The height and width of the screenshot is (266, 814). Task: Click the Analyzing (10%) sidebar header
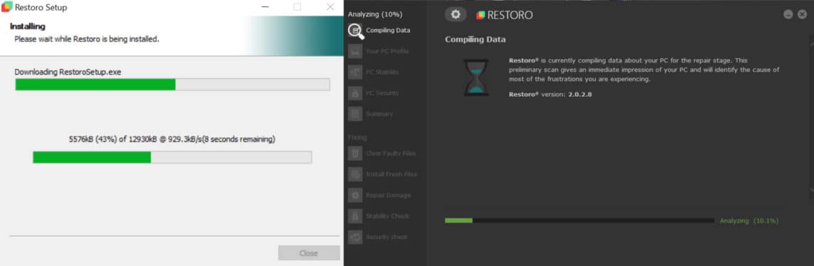(x=375, y=14)
